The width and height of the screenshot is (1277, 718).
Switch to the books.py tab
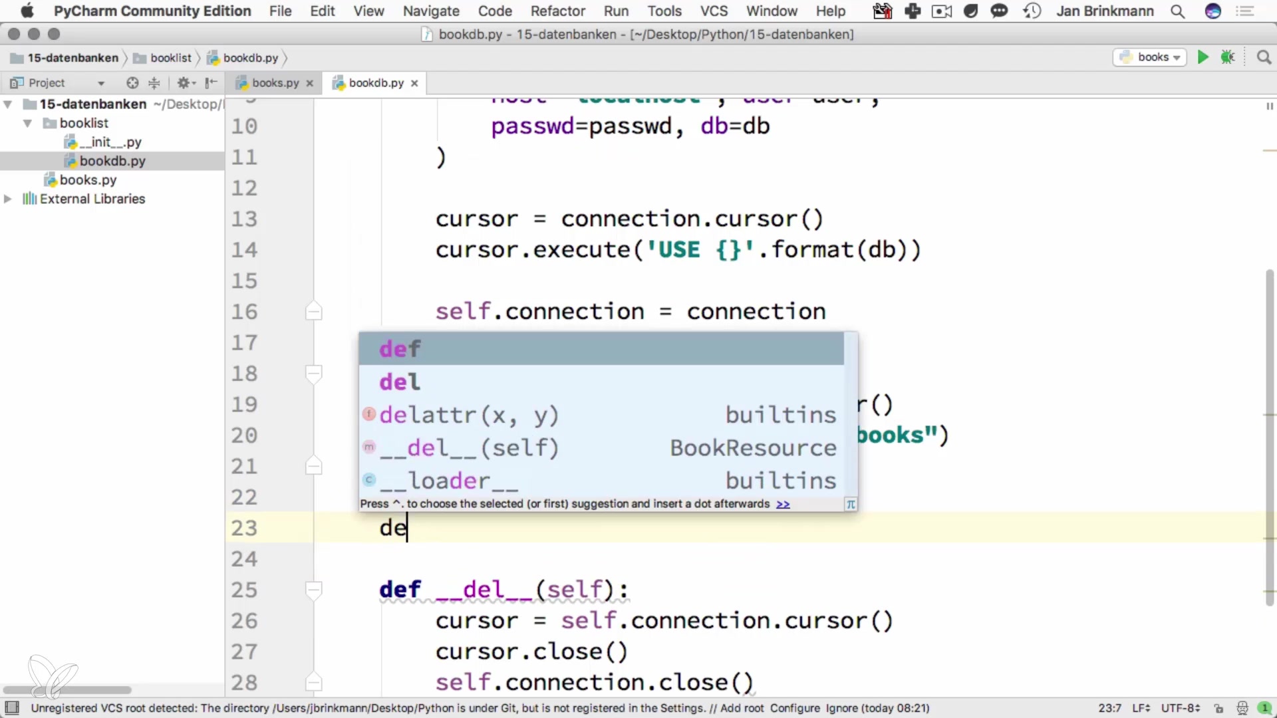(x=275, y=82)
